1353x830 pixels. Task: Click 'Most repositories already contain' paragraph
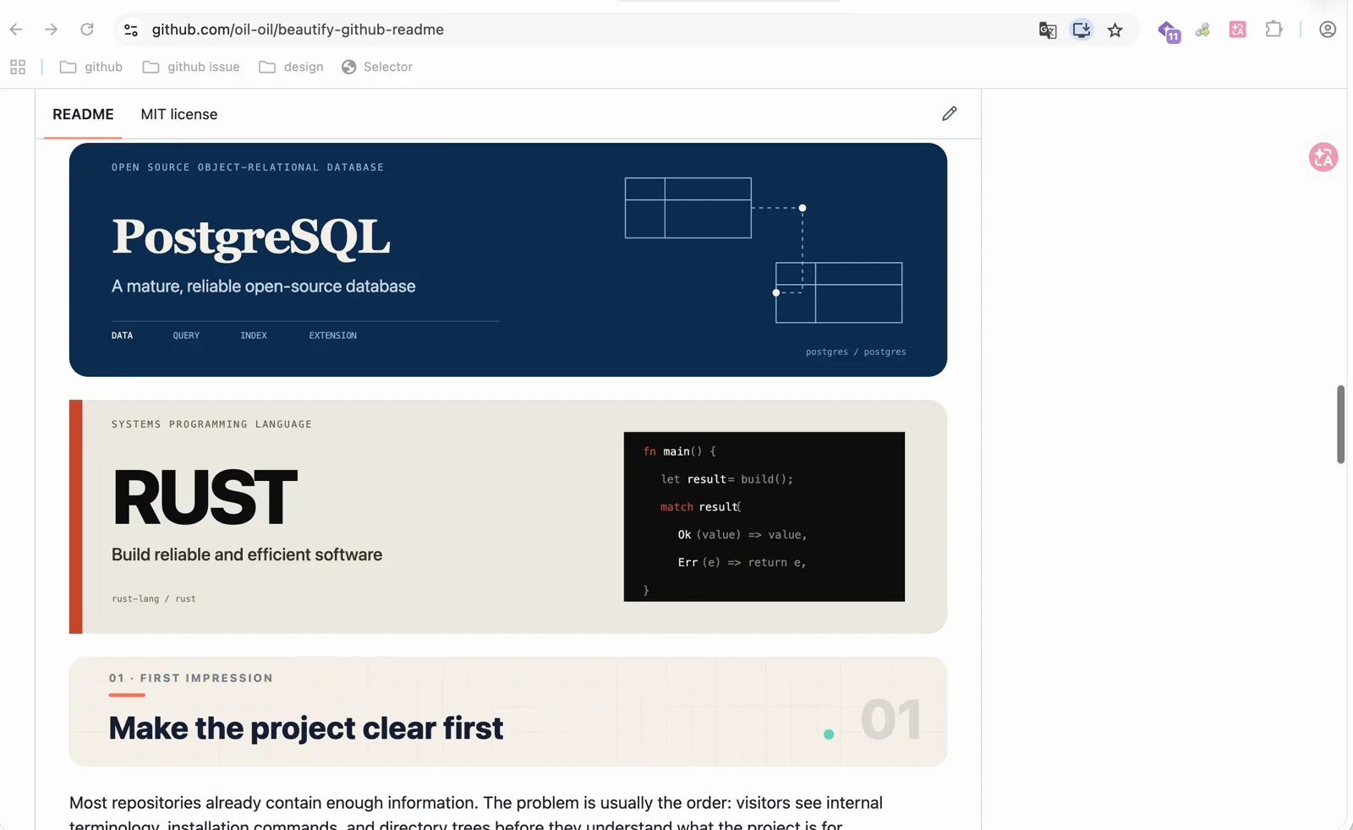[x=476, y=813]
